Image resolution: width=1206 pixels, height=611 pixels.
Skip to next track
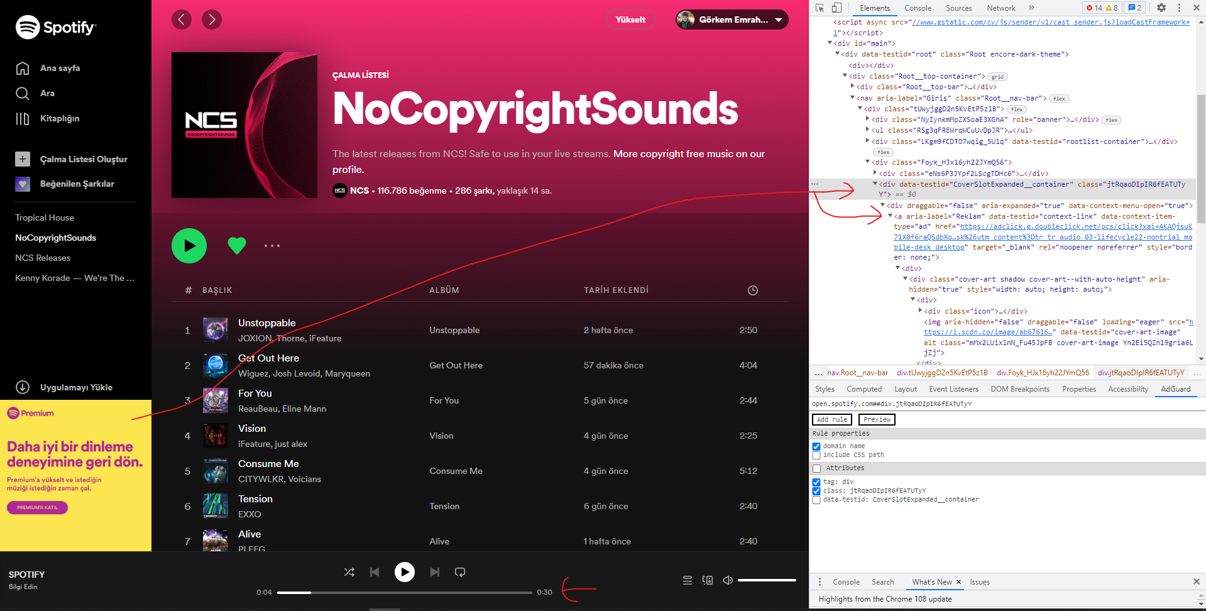pos(435,572)
